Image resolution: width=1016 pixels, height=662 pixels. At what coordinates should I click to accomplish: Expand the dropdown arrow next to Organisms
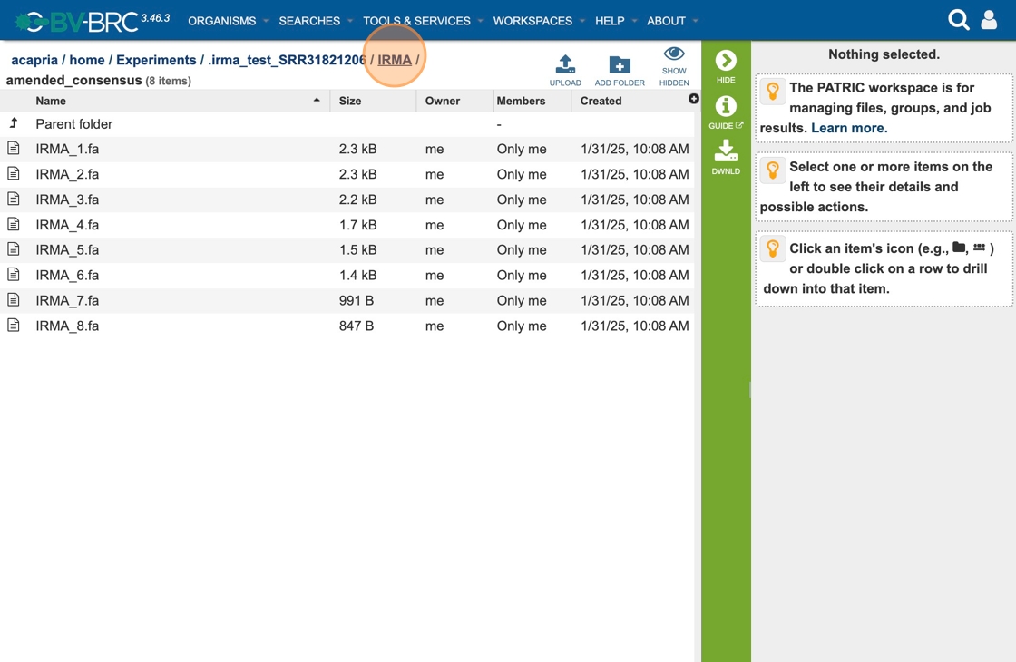click(266, 22)
